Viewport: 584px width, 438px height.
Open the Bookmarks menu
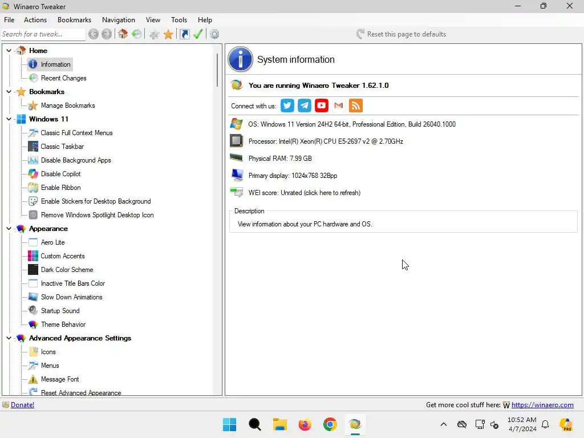[x=74, y=20]
